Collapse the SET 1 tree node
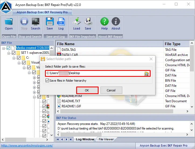The height and width of the screenshot is (149, 195). (9, 53)
